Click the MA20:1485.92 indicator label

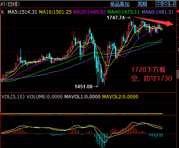click(89, 12)
